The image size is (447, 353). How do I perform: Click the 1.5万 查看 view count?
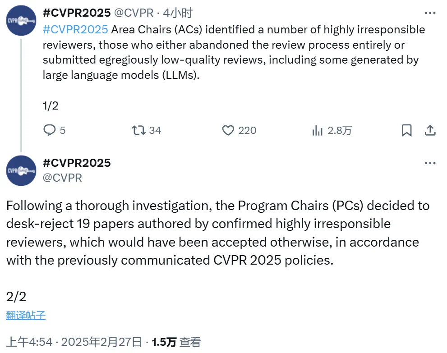pos(176,342)
